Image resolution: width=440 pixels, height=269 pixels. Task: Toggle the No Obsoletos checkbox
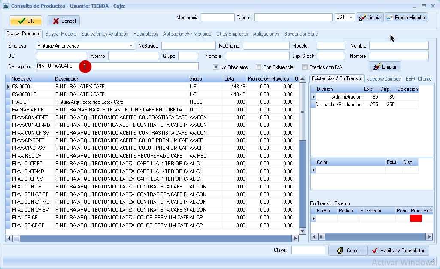(216, 67)
